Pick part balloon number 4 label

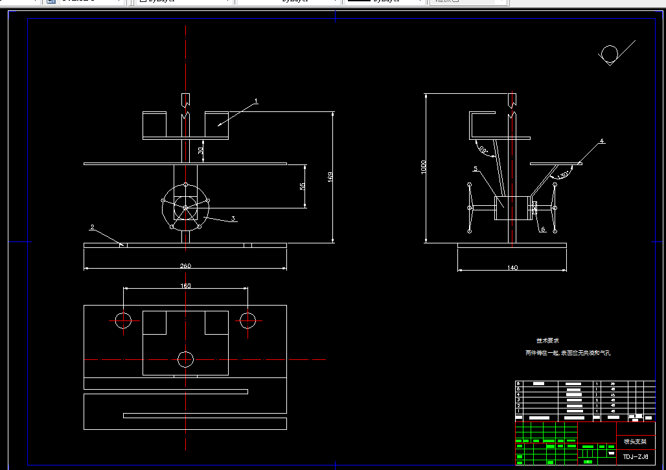tap(601, 141)
